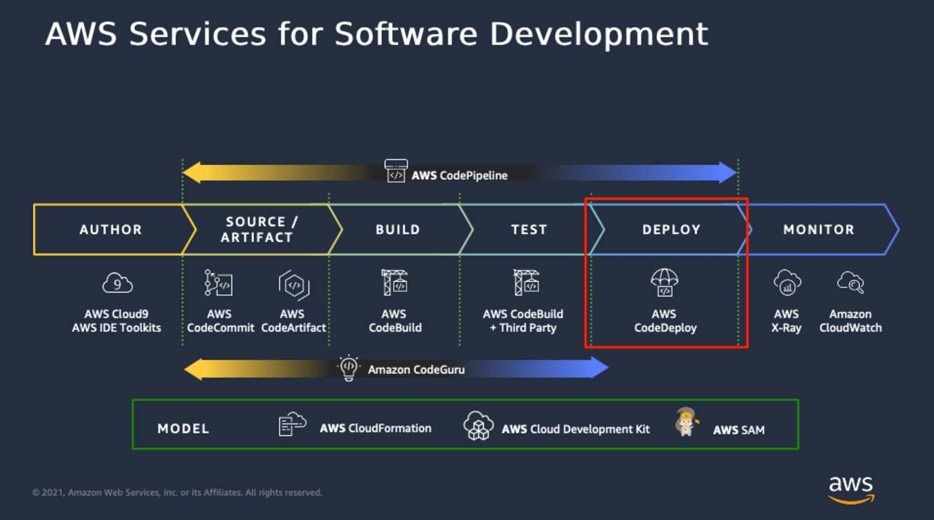Viewport: 934px width, 520px height.
Task: Click the AWS CodePipeline label
Action: pyautogui.click(x=460, y=176)
